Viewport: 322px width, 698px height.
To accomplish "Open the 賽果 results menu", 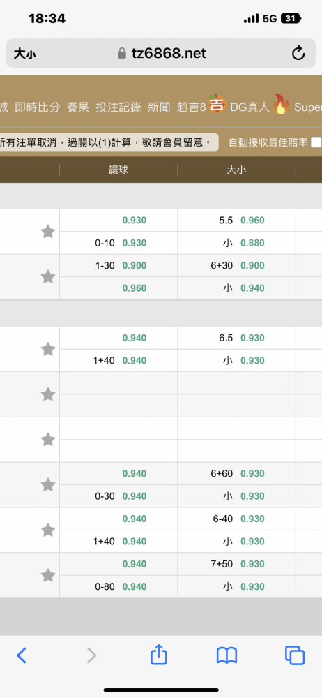I will [78, 107].
